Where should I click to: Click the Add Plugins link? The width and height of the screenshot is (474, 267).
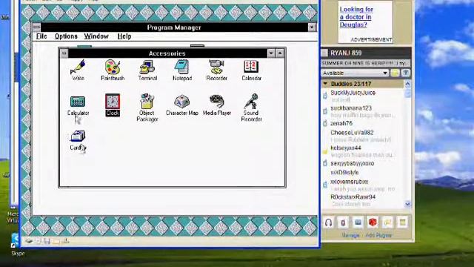click(378, 235)
